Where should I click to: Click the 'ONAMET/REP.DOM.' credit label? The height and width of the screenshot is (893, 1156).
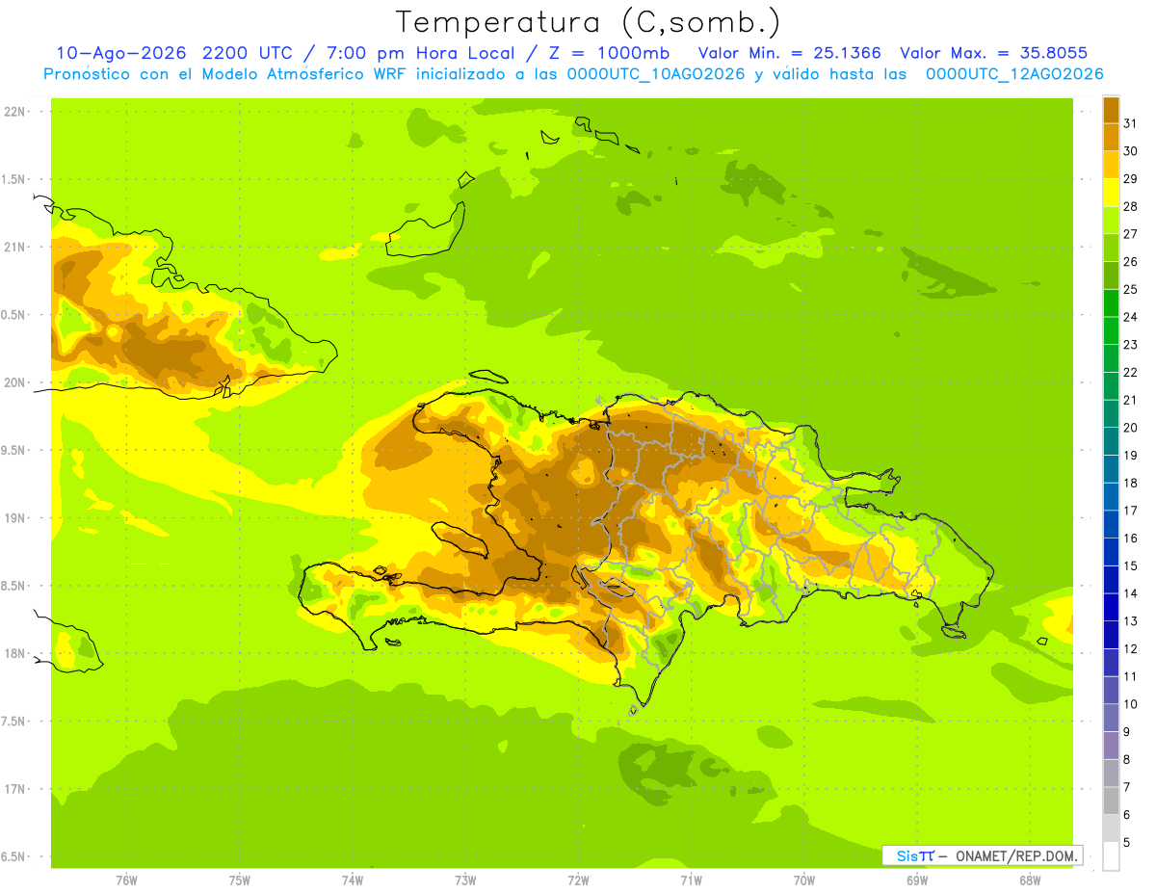click(1015, 855)
